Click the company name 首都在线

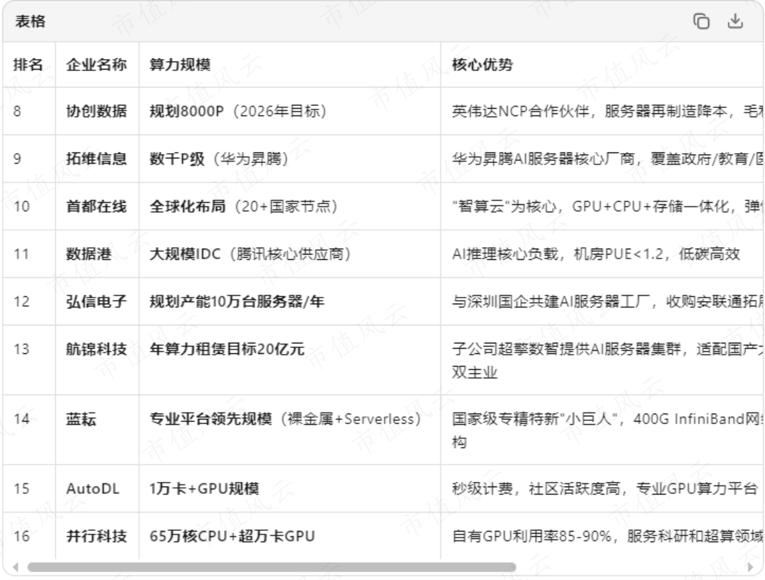point(97,206)
